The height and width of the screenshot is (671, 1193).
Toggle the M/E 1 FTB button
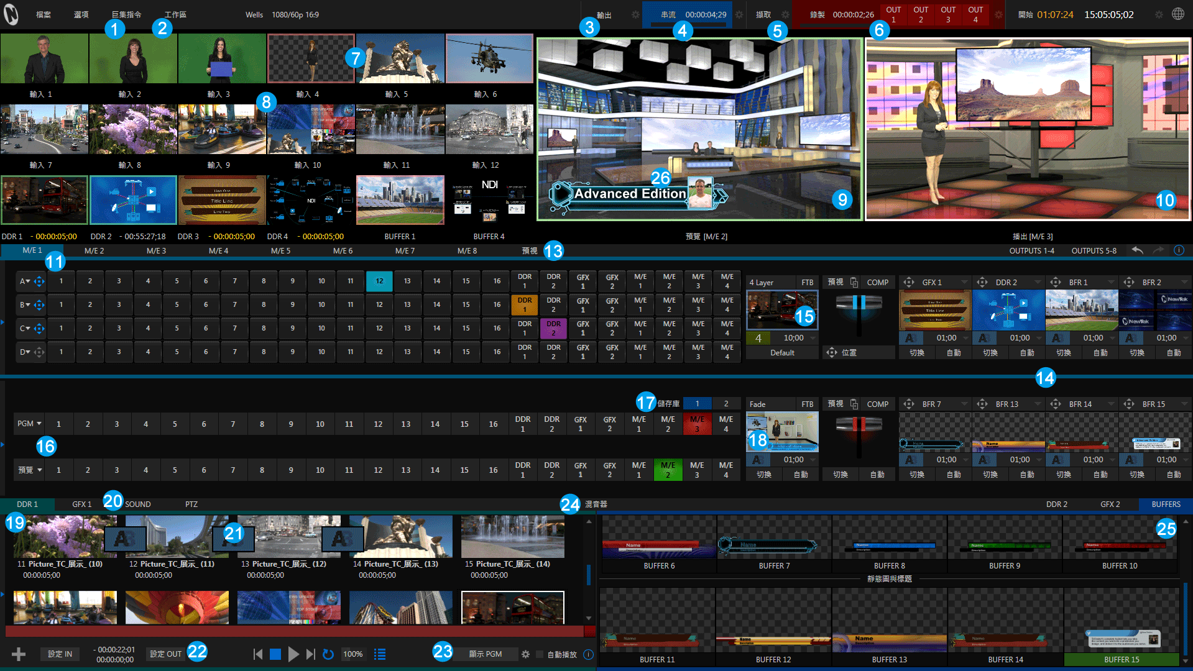pos(807,282)
